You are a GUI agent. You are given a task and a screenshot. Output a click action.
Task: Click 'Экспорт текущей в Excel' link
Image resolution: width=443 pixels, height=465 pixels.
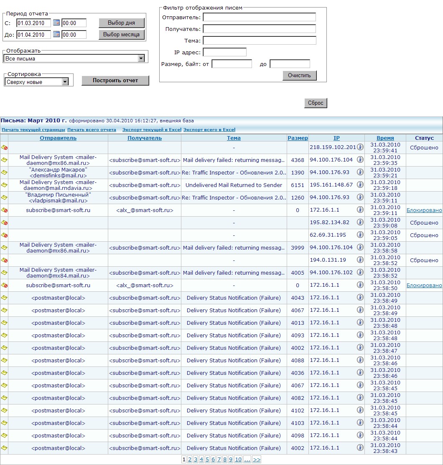(152, 129)
